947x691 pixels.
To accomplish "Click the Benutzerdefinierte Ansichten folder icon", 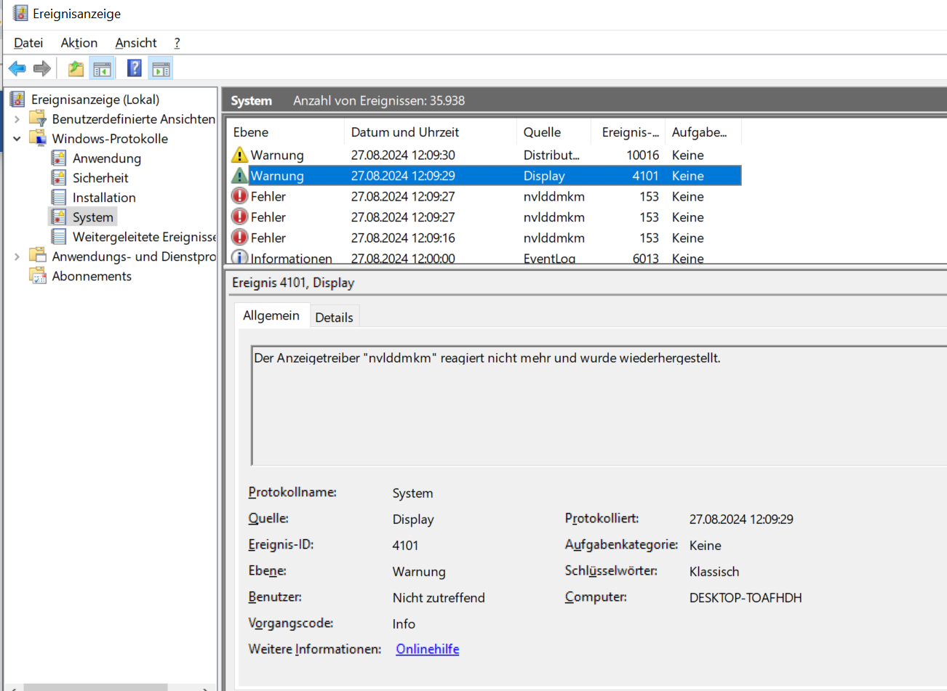I will pos(38,118).
